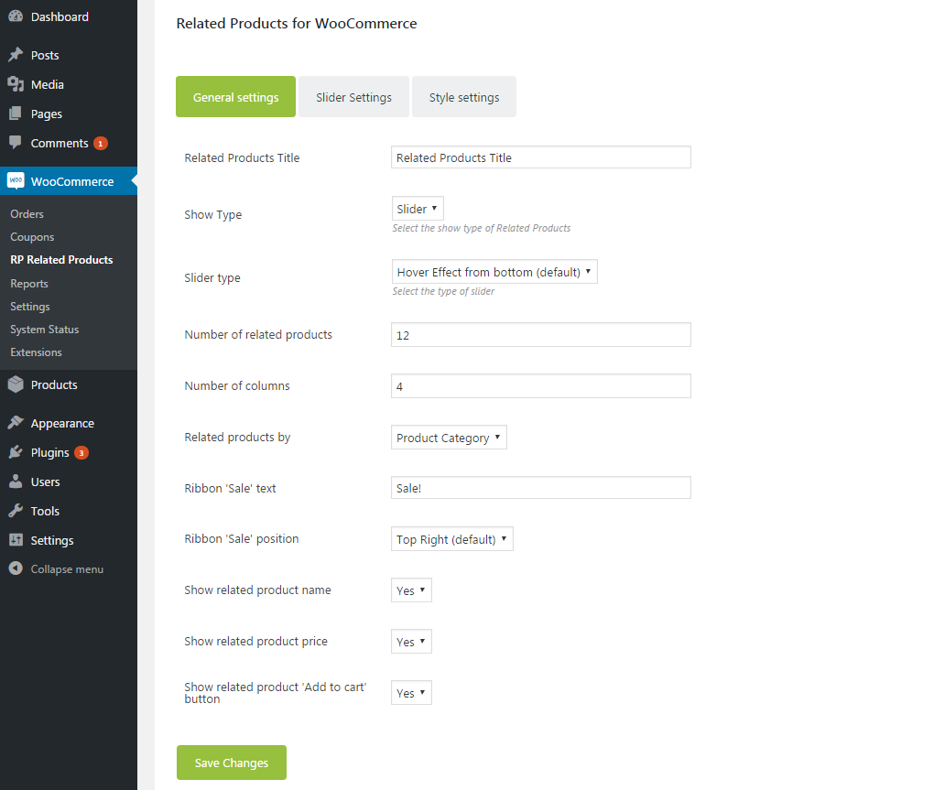Open Products menu item
934x790 pixels.
tap(69, 384)
